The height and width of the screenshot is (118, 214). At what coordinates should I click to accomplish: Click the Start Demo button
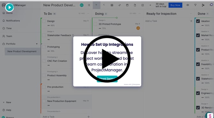(107, 79)
